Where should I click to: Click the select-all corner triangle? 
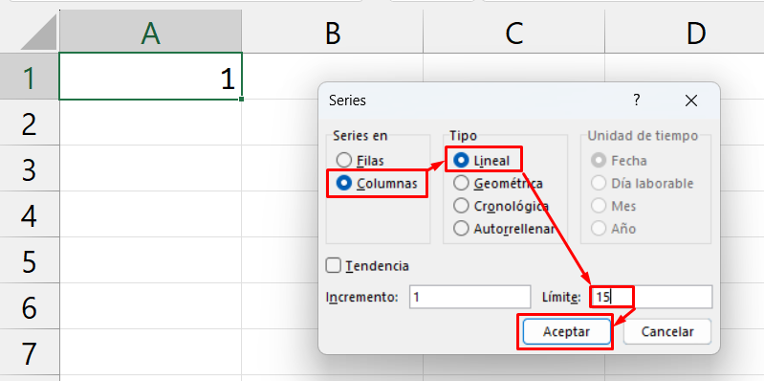[x=38, y=32]
